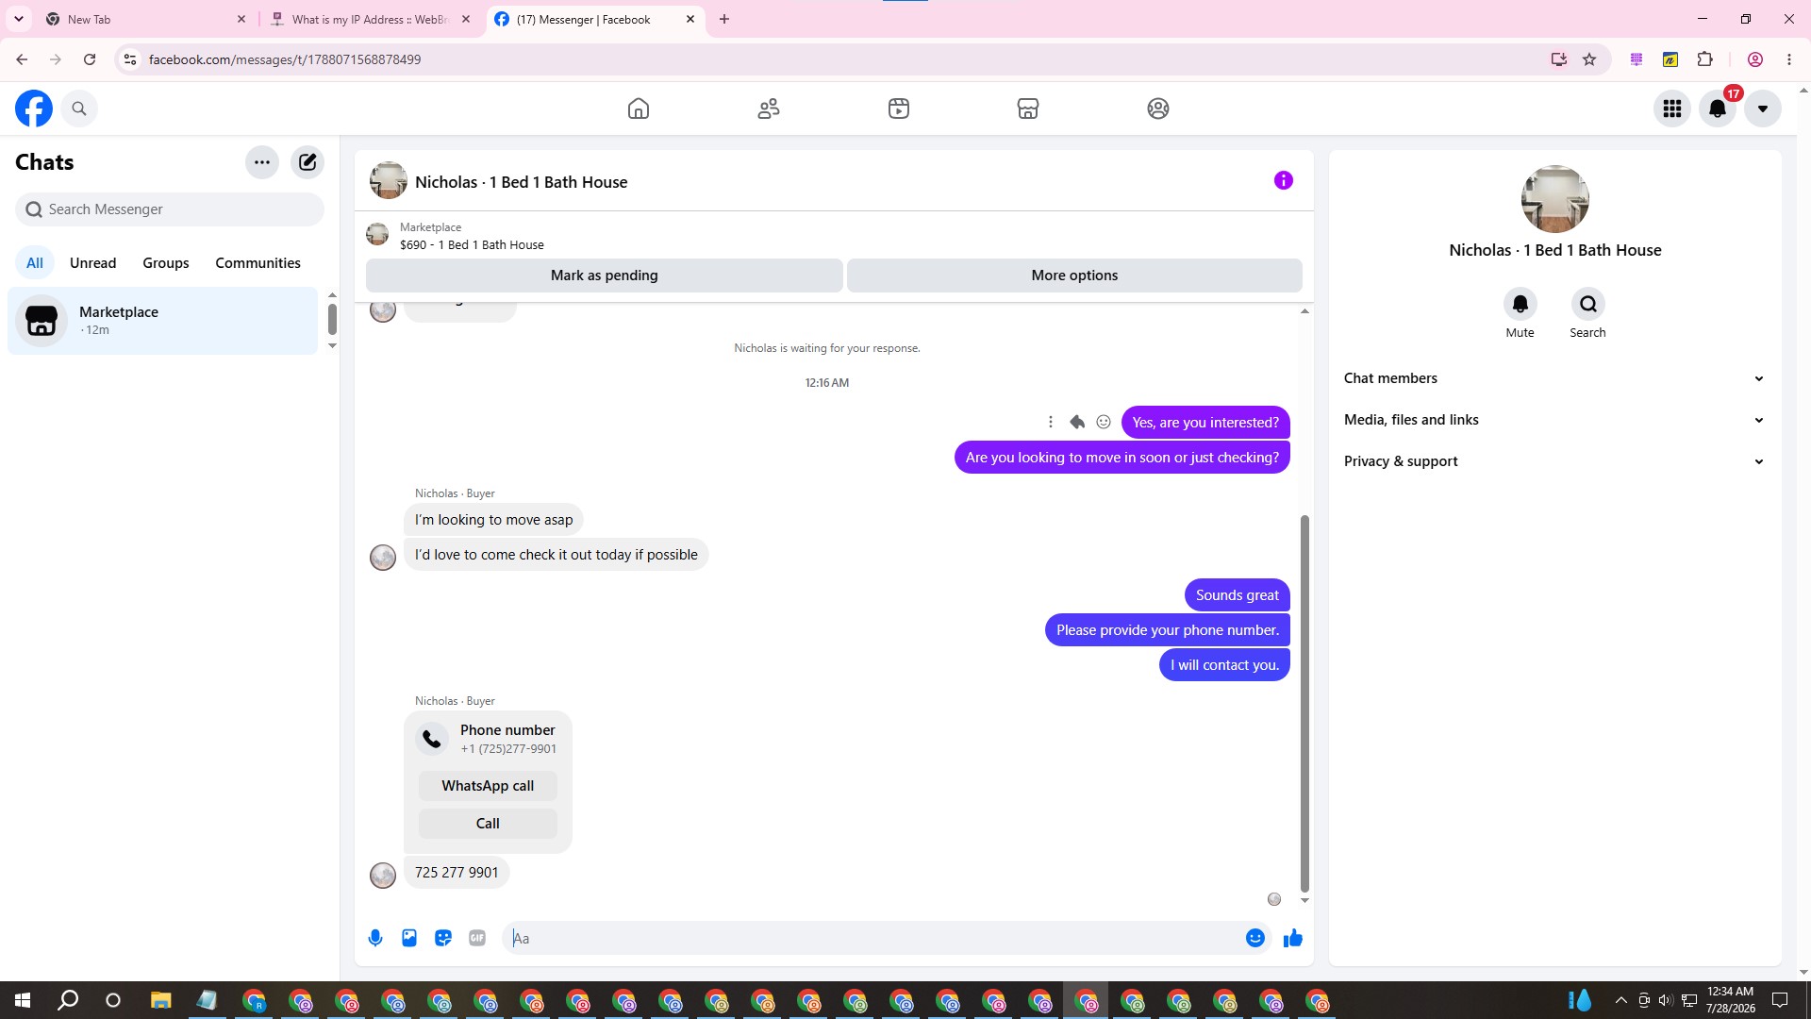Expand Chat members section
Viewport: 1811px width, 1019px height.
tap(1554, 378)
